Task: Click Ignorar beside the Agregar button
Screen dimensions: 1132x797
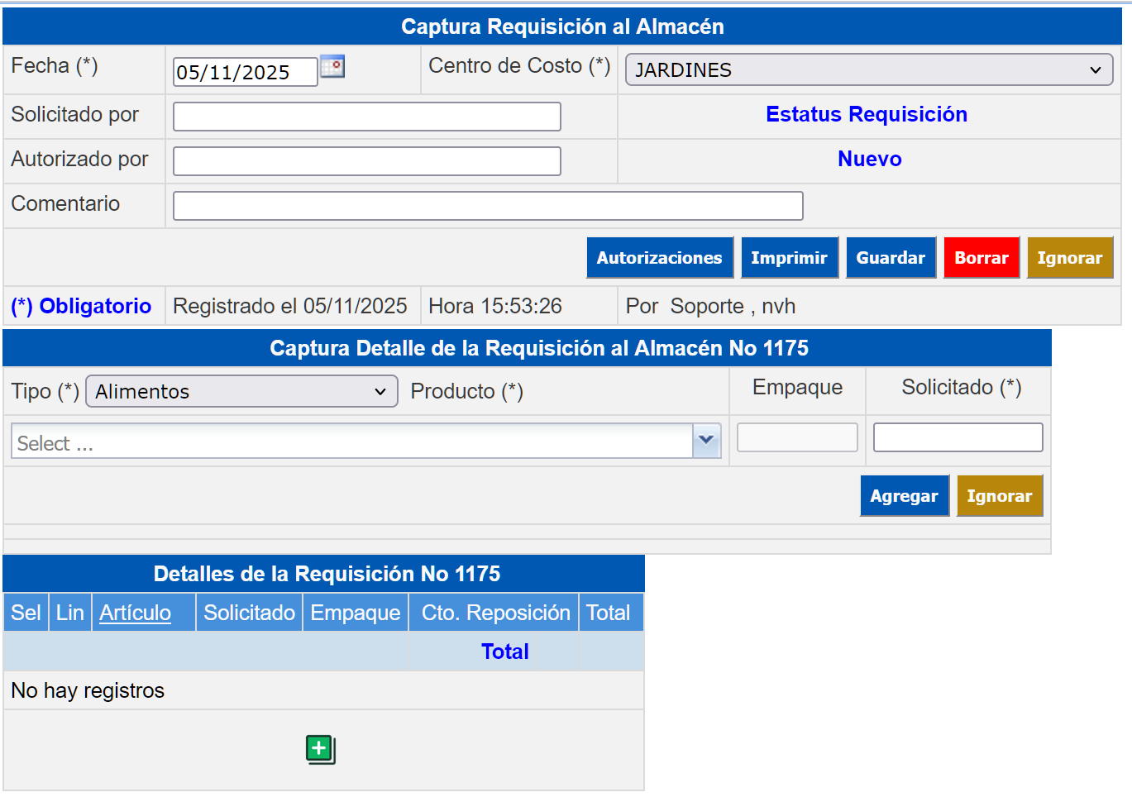Action: 999,496
